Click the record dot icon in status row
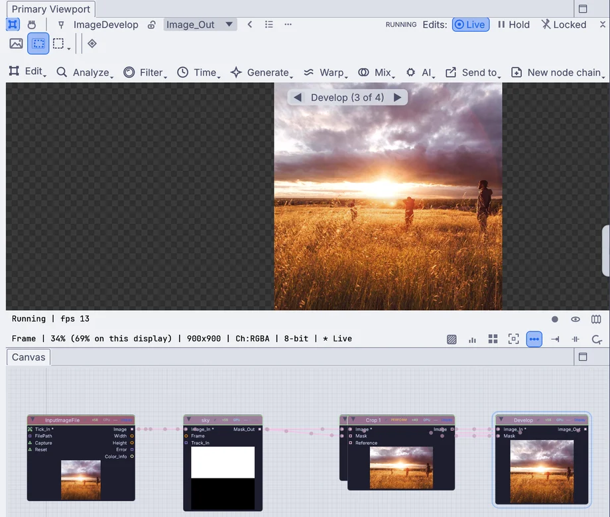The height and width of the screenshot is (517, 610). click(555, 319)
